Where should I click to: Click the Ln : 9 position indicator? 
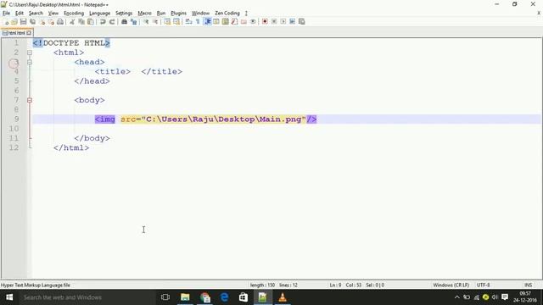pos(335,285)
